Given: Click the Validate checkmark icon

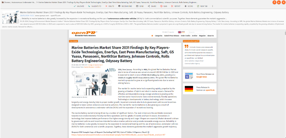Looking at the screenshot, I should click(x=75, y=6).
